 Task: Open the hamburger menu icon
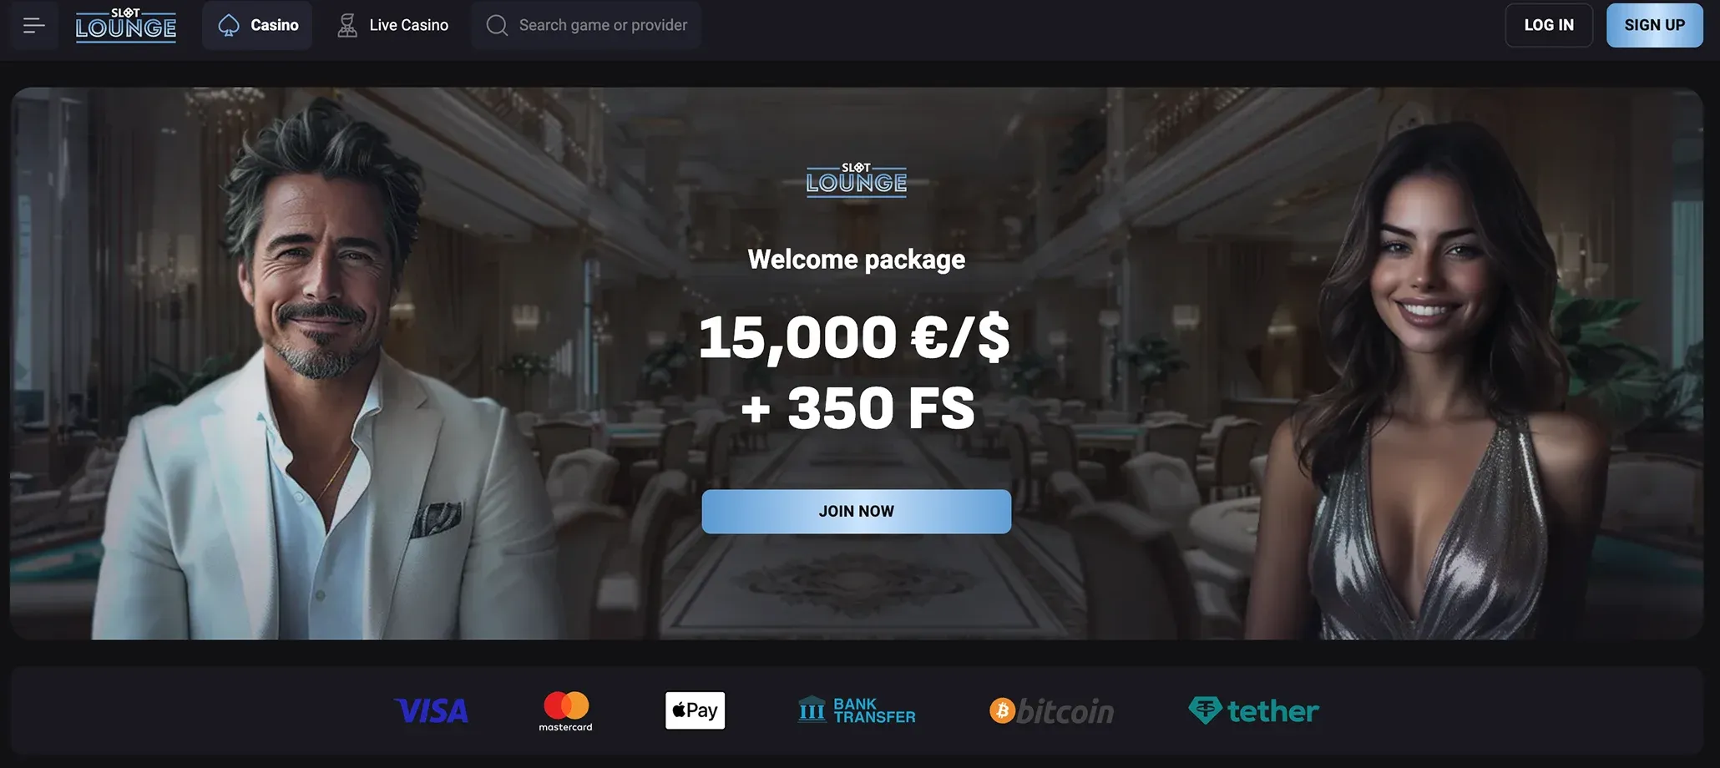(x=34, y=26)
